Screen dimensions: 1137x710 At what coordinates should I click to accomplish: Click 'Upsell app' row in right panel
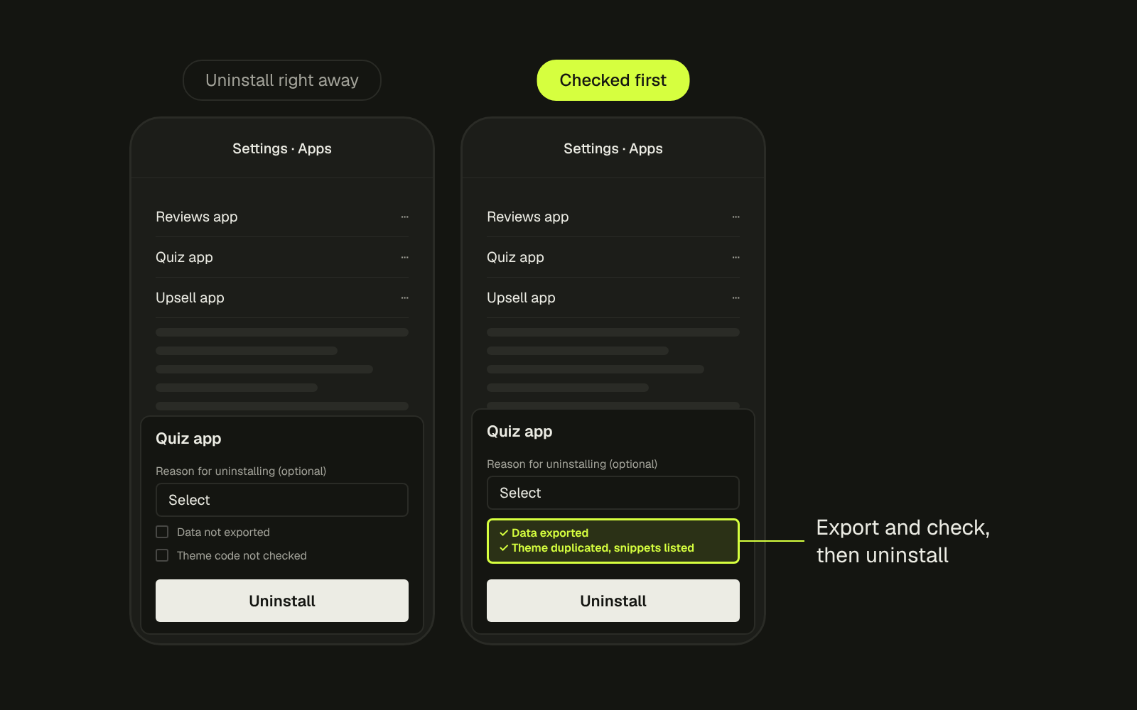(x=613, y=297)
